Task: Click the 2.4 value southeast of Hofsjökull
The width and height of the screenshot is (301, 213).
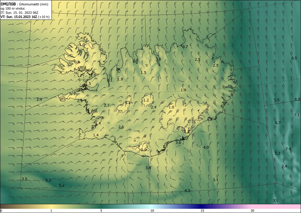Action: [x=154, y=107]
